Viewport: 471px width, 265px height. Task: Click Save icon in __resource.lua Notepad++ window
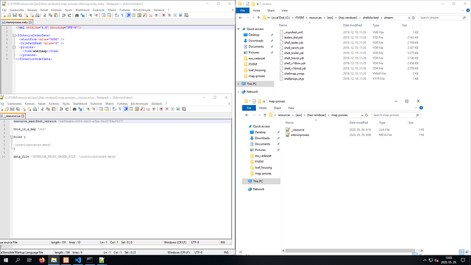(x=12, y=109)
